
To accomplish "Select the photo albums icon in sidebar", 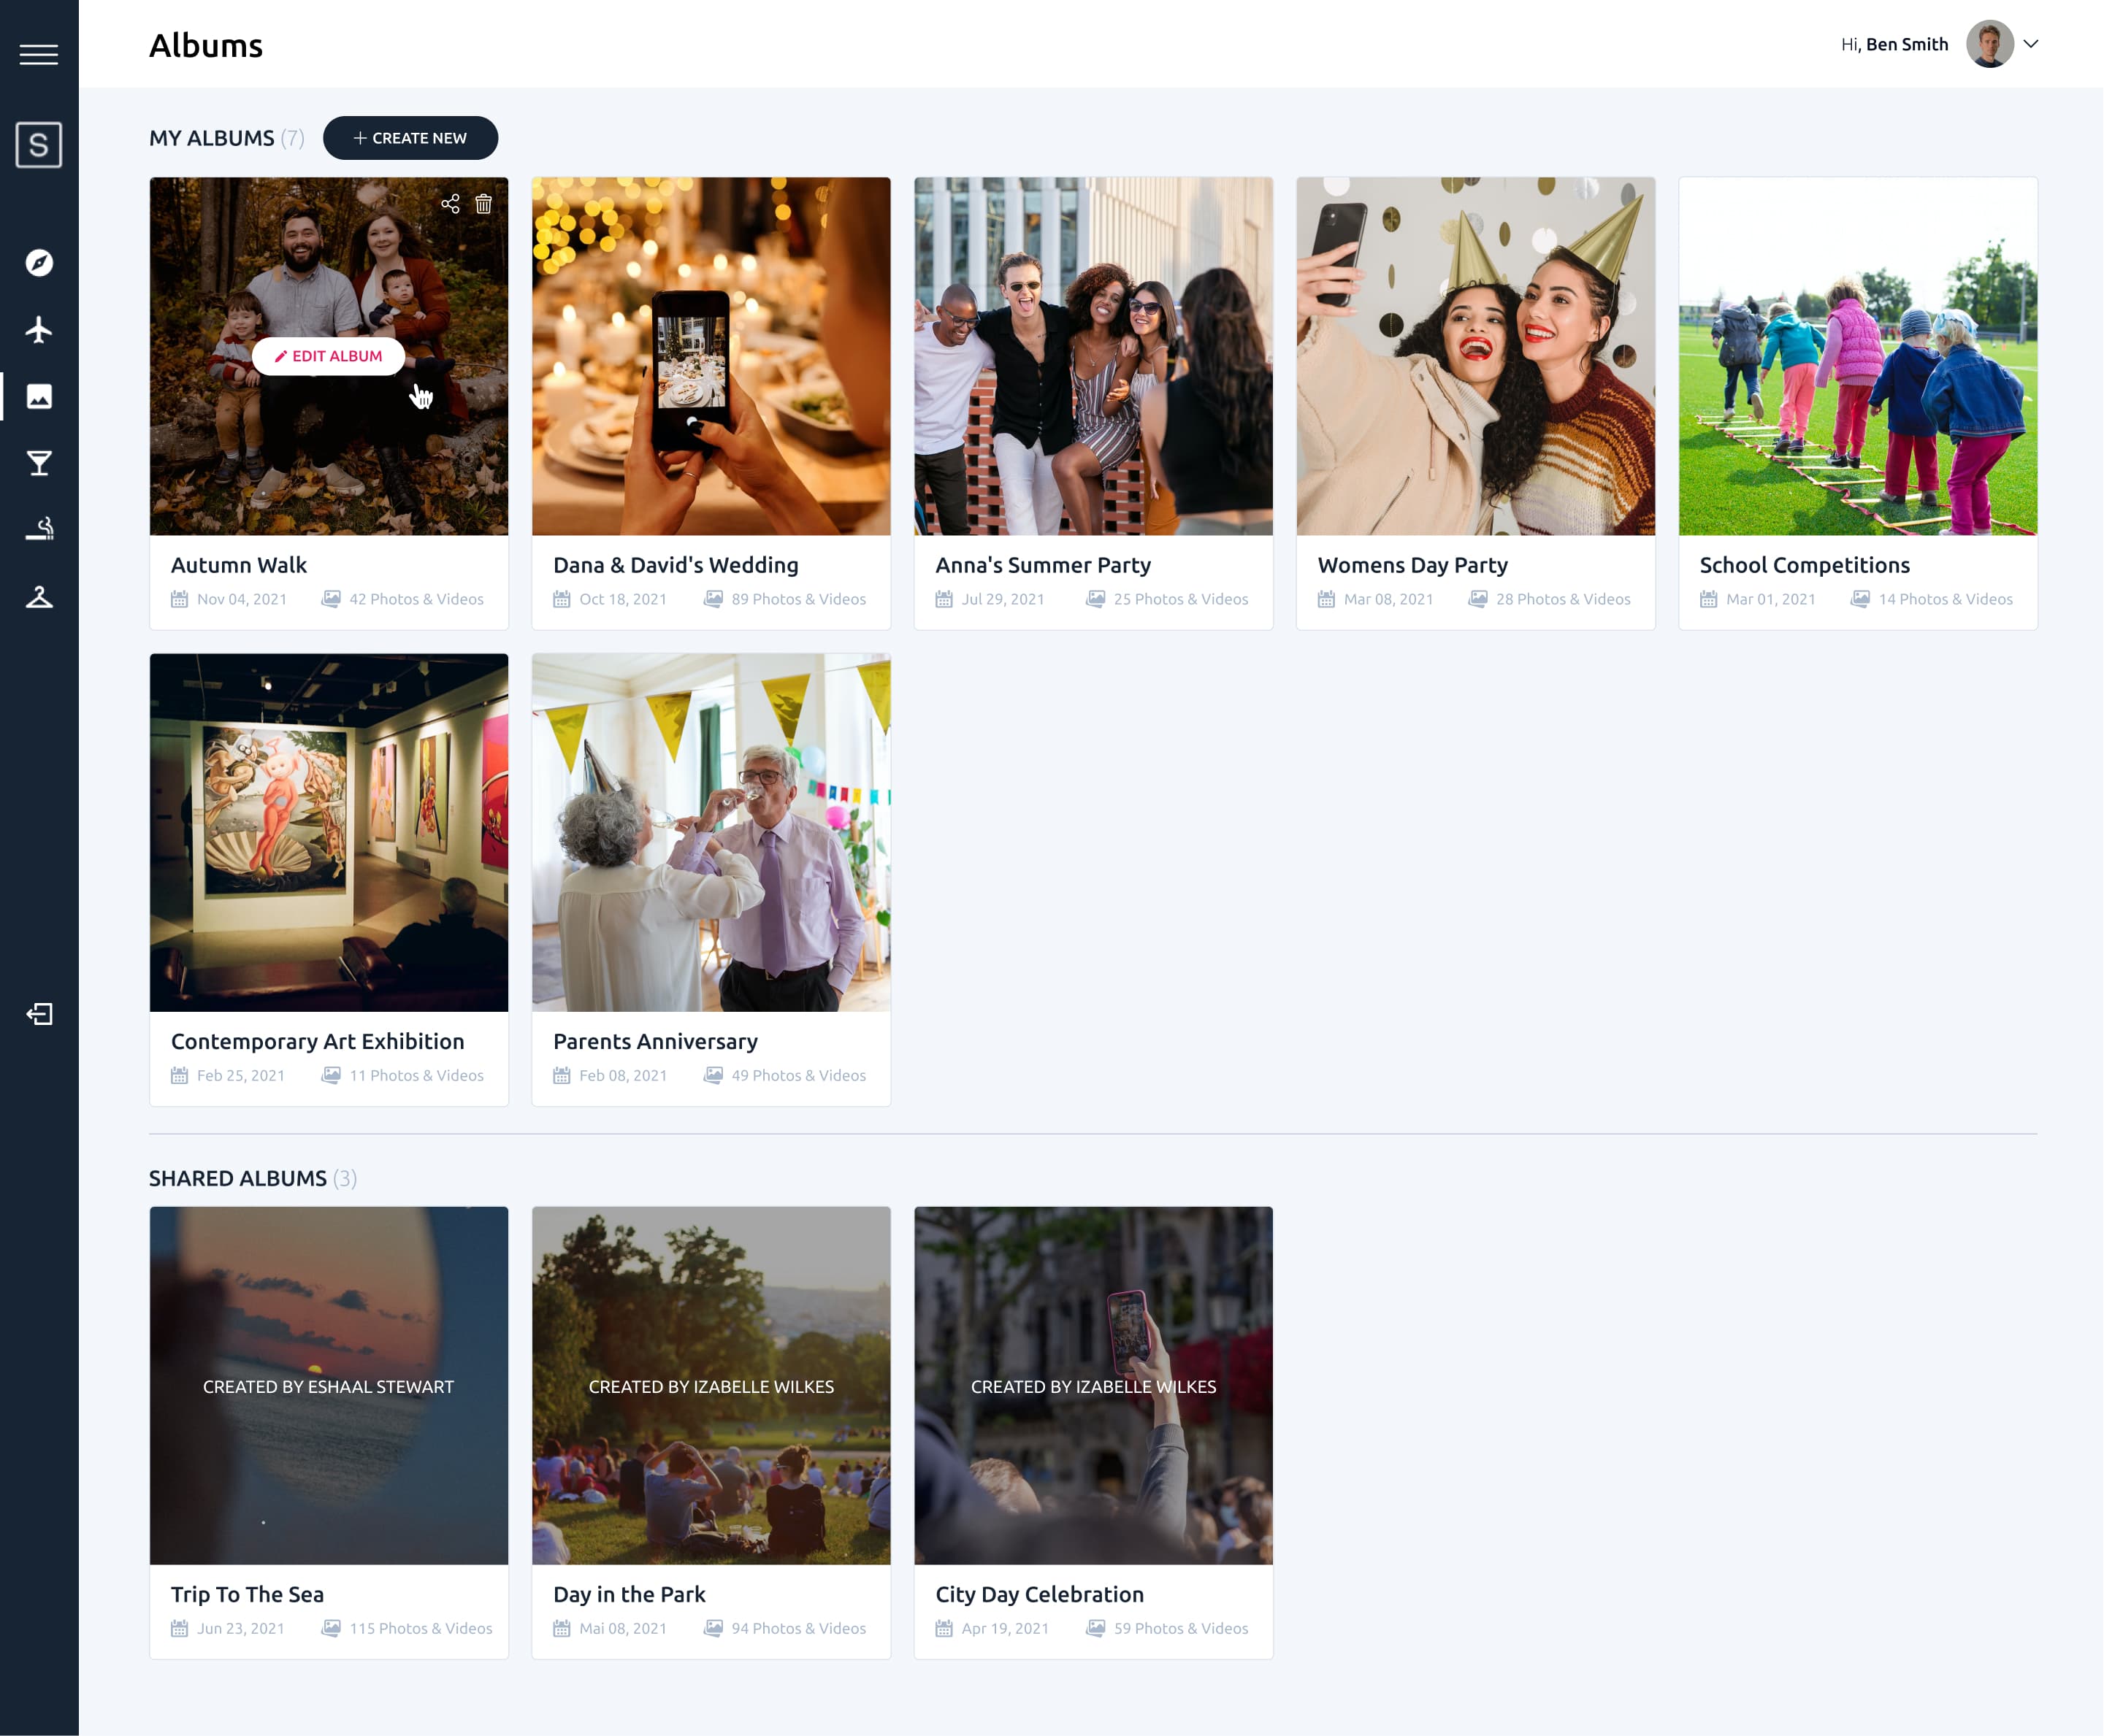I will pyautogui.click(x=39, y=397).
